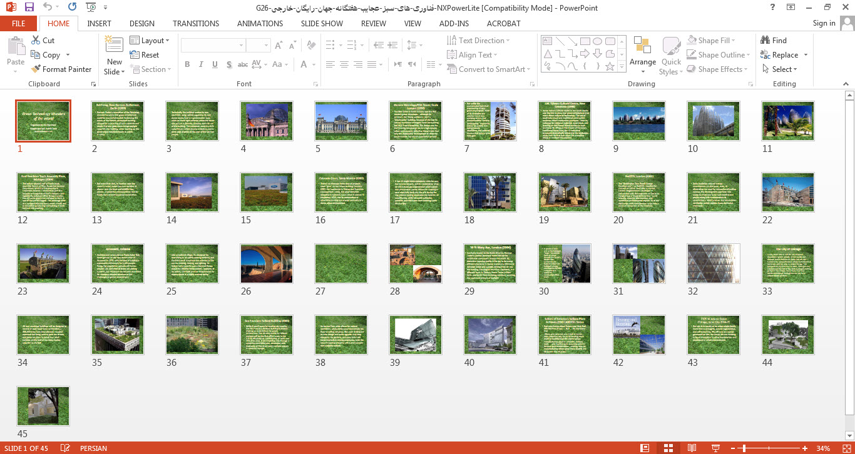855x454 pixels.
Task: Click the zoom out minus icon
Action: (x=734, y=448)
